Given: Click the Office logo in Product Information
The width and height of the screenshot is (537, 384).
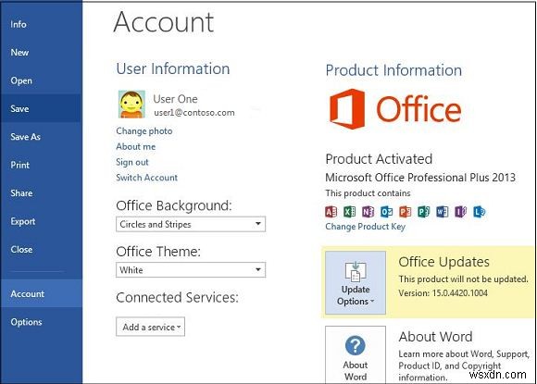Looking at the screenshot, I should 395,109.
